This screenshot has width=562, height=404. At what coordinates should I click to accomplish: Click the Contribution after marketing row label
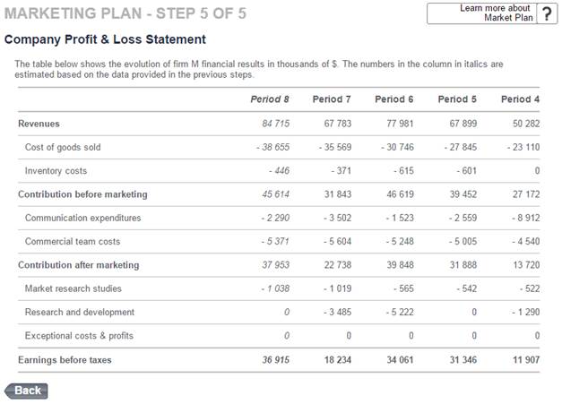tap(78, 265)
